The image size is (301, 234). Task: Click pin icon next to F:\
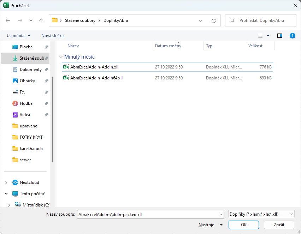click(x=46, y=92)
